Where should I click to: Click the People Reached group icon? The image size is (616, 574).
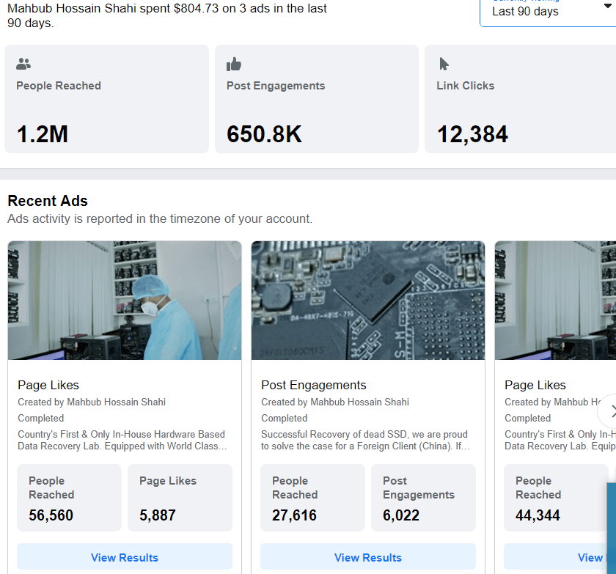[23, 64]
